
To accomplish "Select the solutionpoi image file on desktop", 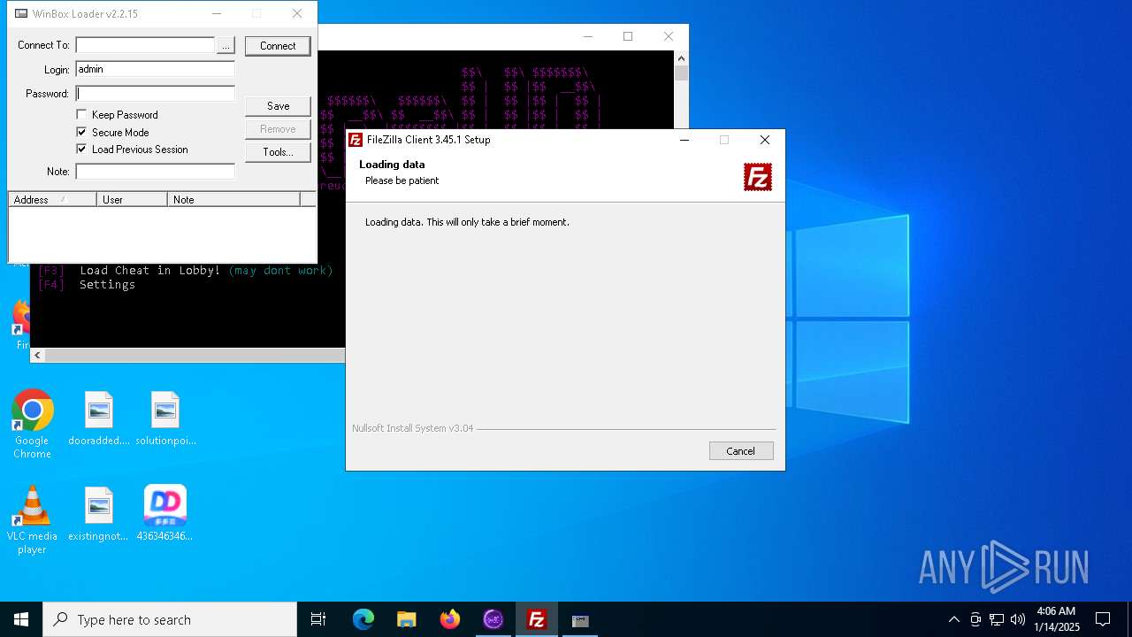I will click(165, 419).
